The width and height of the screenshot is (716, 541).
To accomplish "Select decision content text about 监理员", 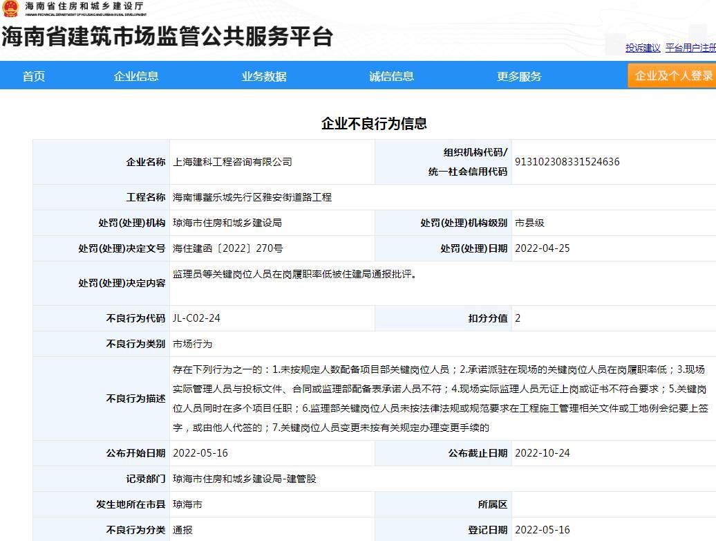I will point(294,274).
